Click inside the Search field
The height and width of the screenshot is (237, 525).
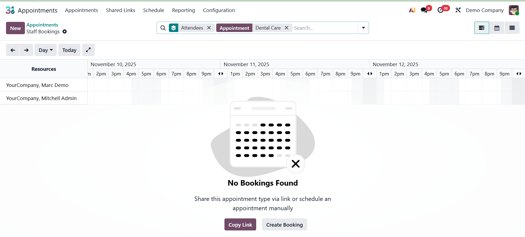(x=315, y=28)
